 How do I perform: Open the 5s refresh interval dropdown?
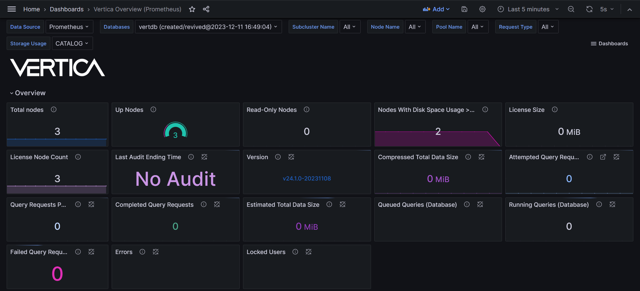tap(607, 9)
